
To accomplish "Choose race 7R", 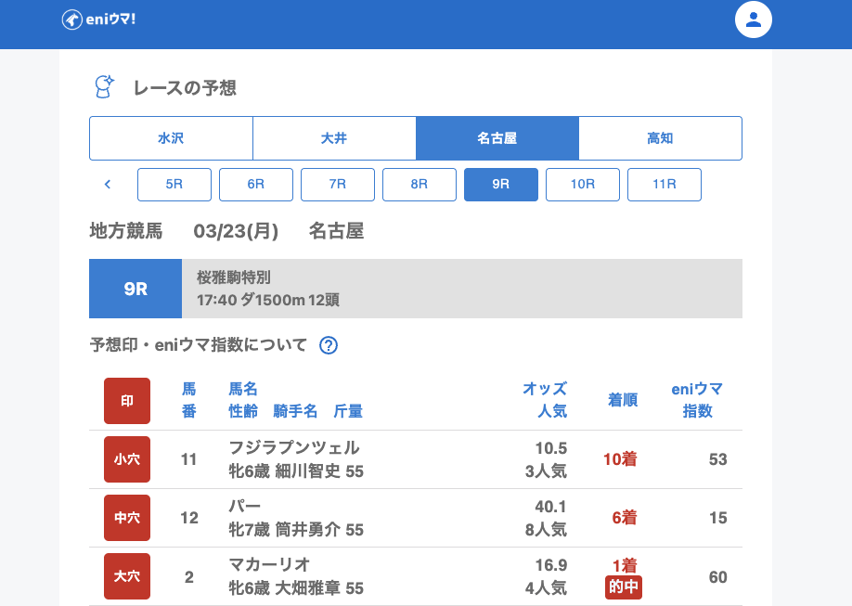I will coord(338,185).
